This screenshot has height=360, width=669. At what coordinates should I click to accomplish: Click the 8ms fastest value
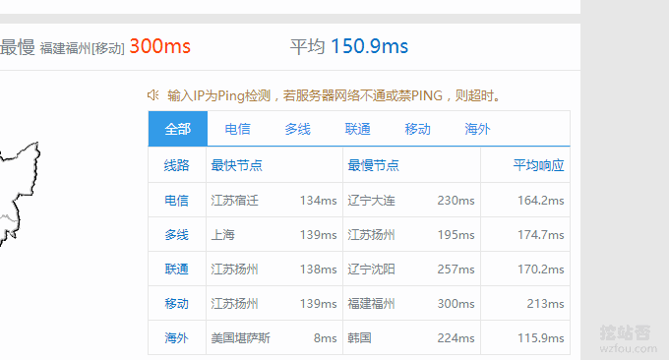point(325,338)
